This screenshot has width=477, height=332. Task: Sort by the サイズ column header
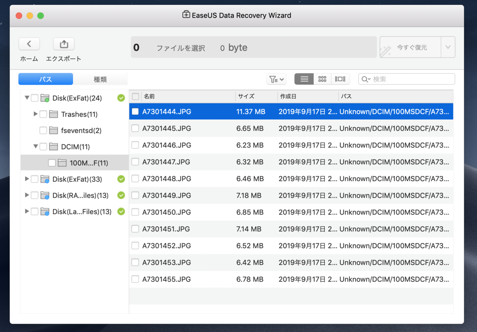click(256, 96)
